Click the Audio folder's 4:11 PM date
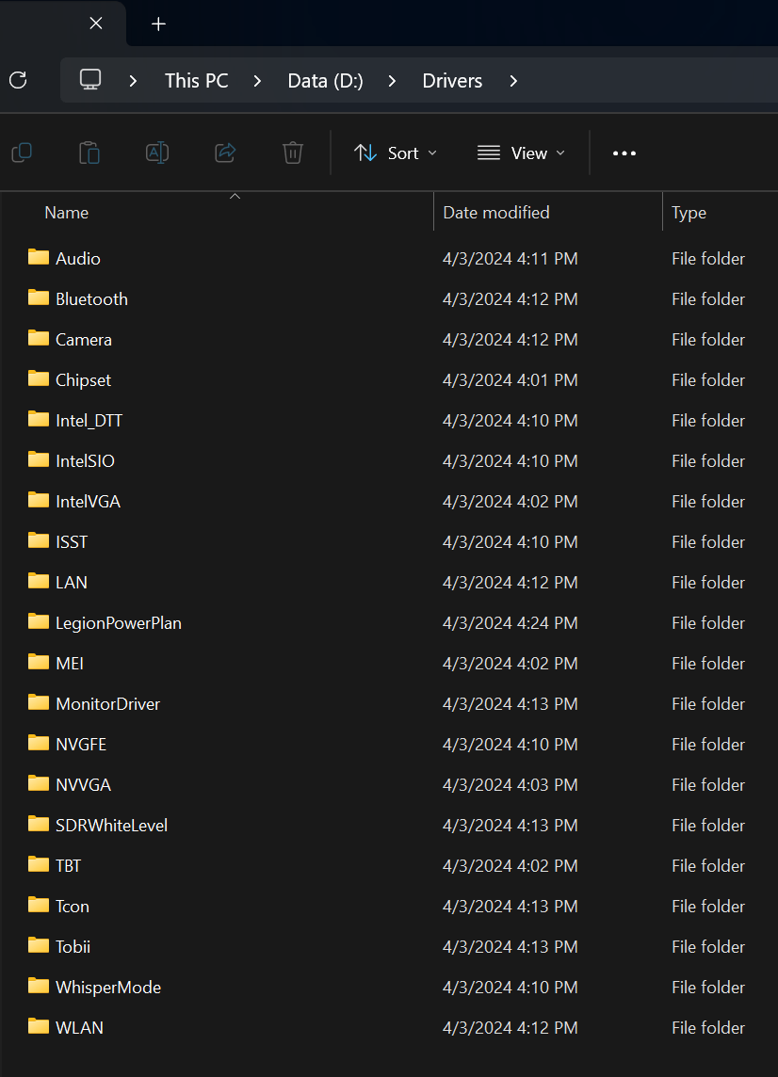This screenshot has height=1077, width=778. click(510, 259)
